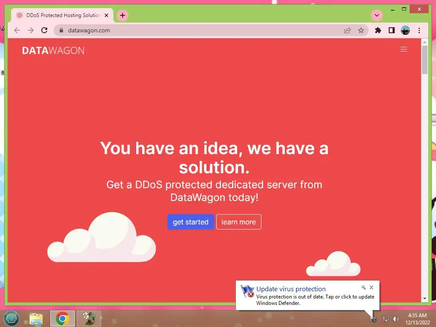Minimize the Chrome window

pos(392,9)
